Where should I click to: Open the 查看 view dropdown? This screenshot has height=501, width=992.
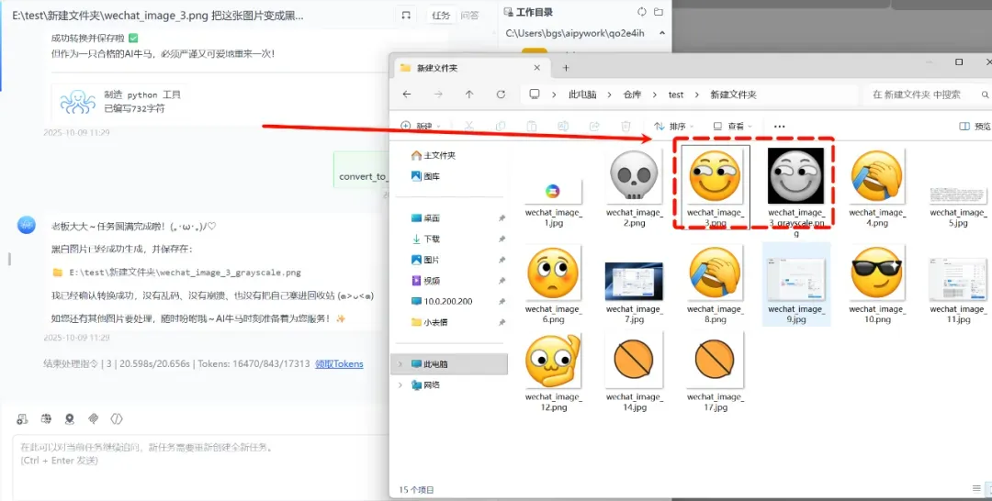tap(733, 127)
